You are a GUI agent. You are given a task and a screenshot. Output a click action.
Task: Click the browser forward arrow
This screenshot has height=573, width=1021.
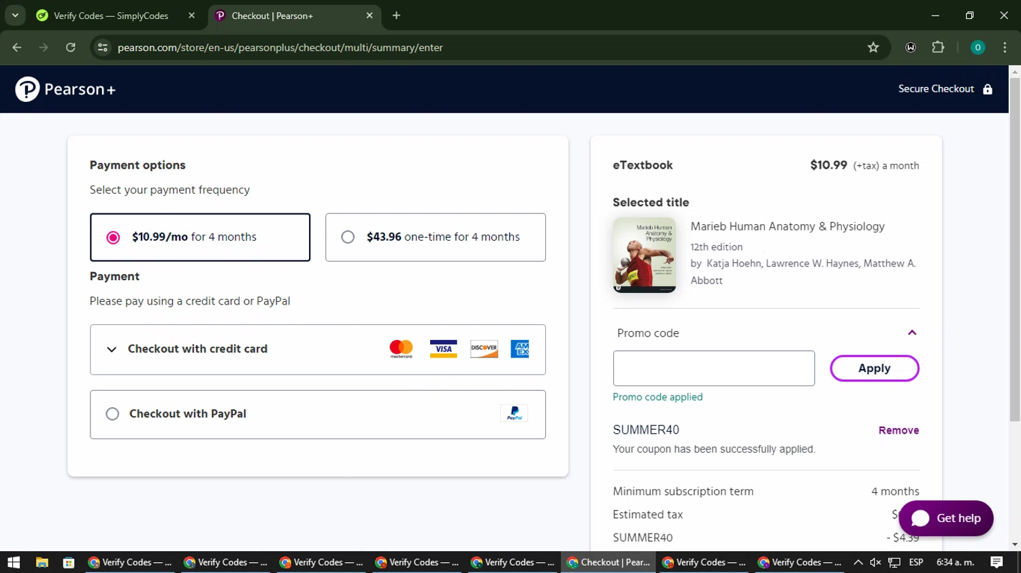[x=44, y=48]
